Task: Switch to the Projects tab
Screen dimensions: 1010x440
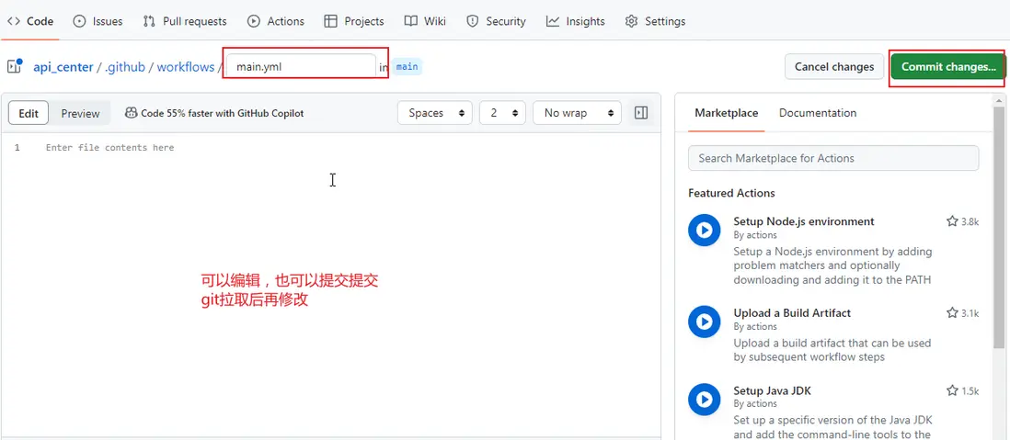Action: point(353,21)
